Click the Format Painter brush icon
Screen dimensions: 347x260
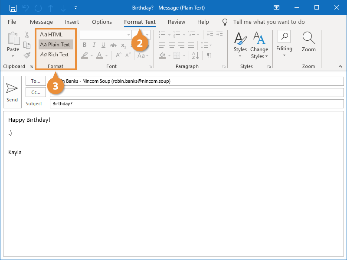[27, 55]
